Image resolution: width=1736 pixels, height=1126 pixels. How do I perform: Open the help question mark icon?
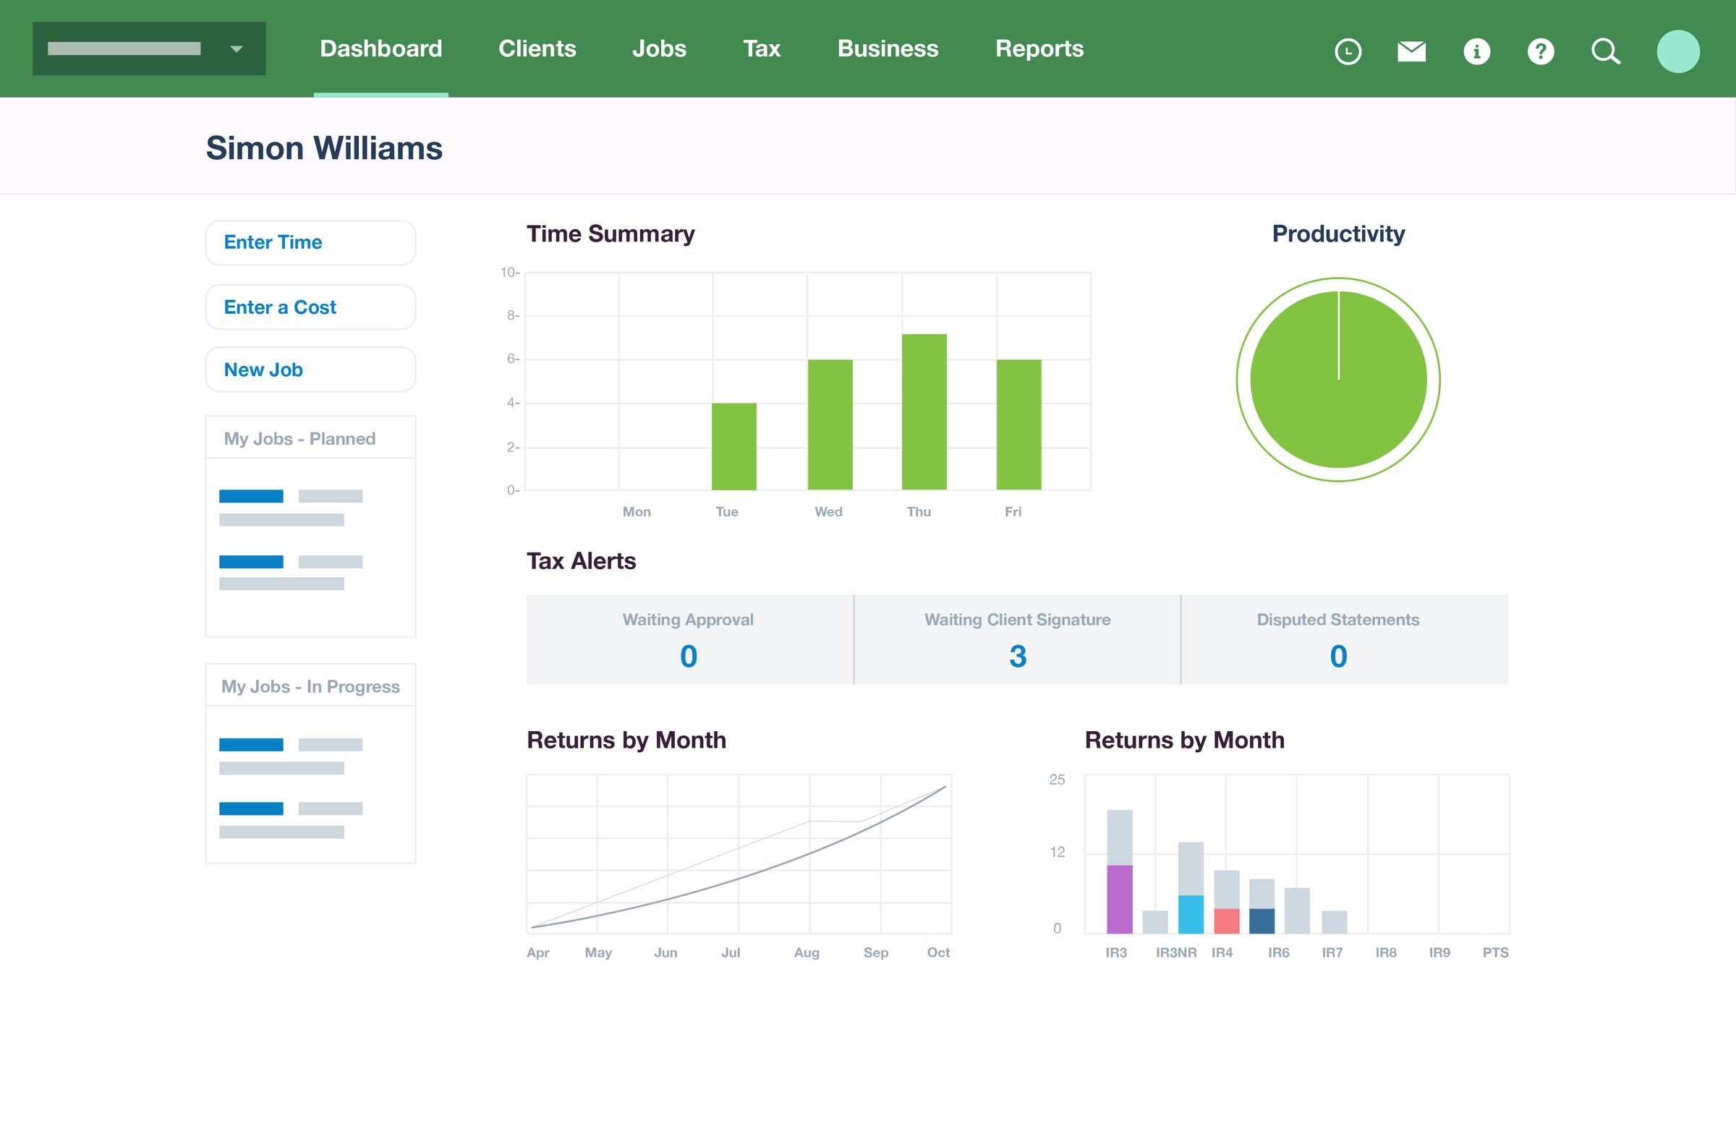pos(1541,51)
